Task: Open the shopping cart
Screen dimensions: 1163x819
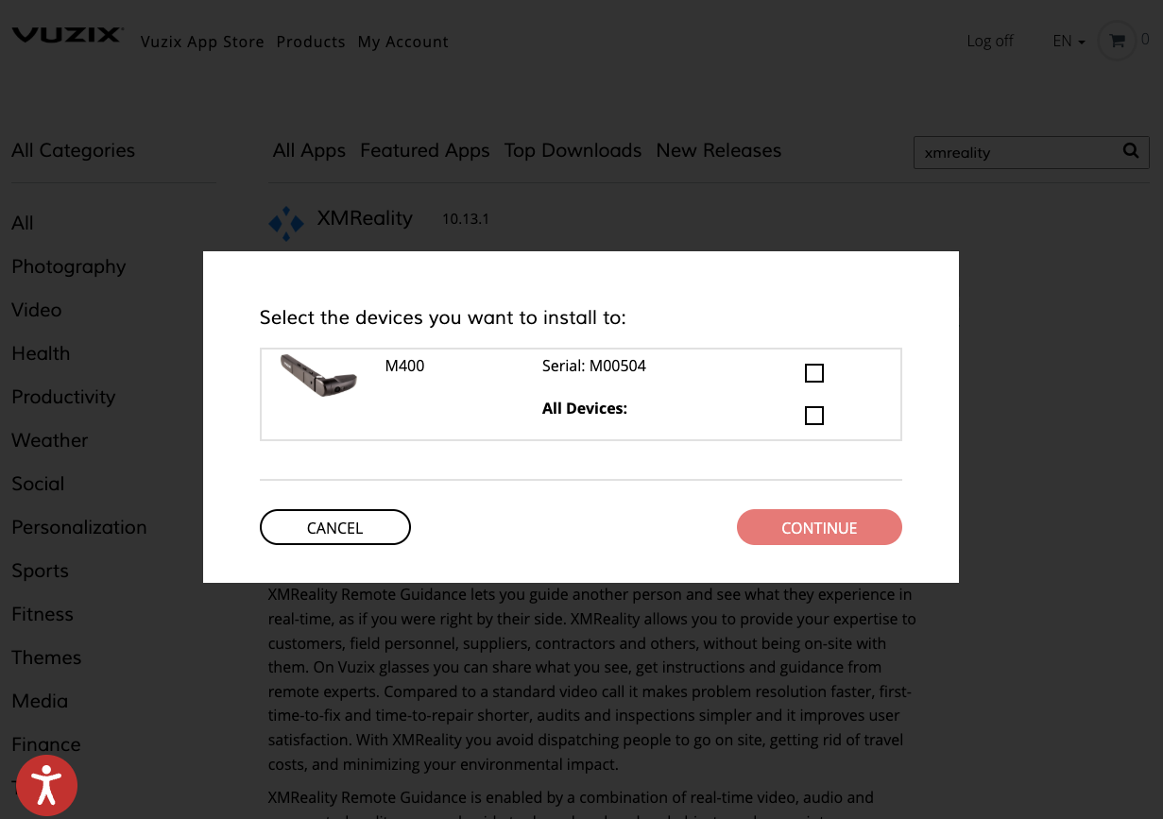Action: coord(1119,41)
